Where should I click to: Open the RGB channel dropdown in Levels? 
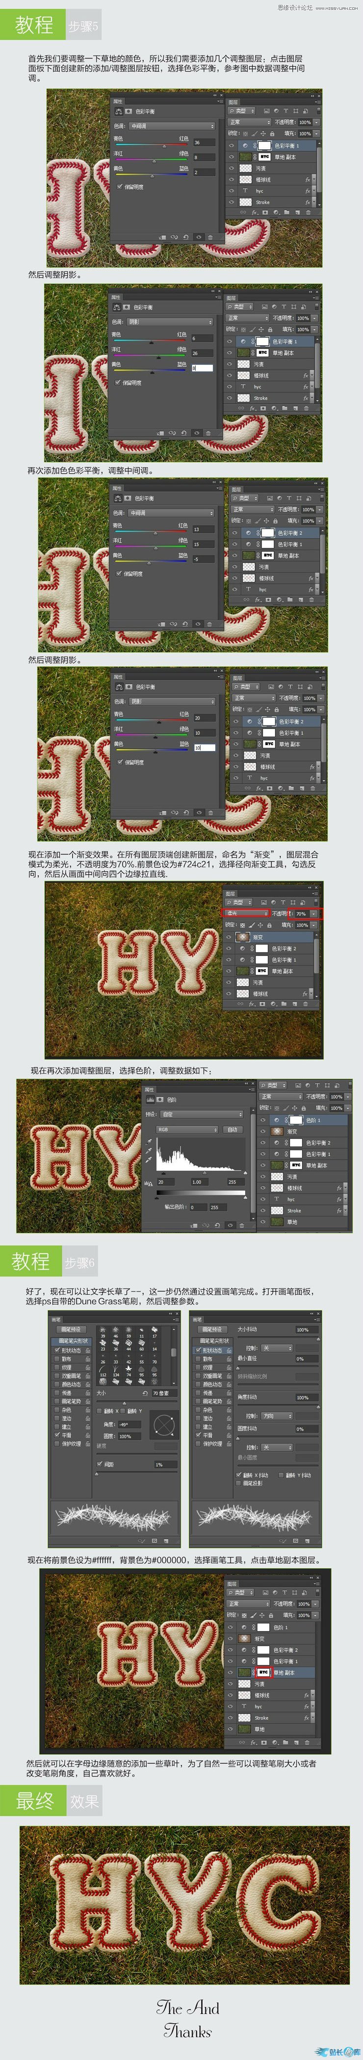coord(187,1129)
